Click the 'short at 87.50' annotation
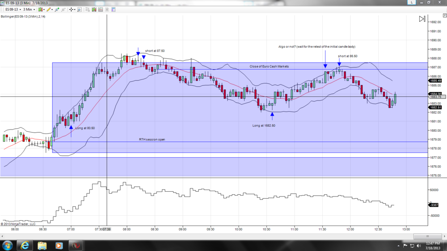 coord(155,51)
